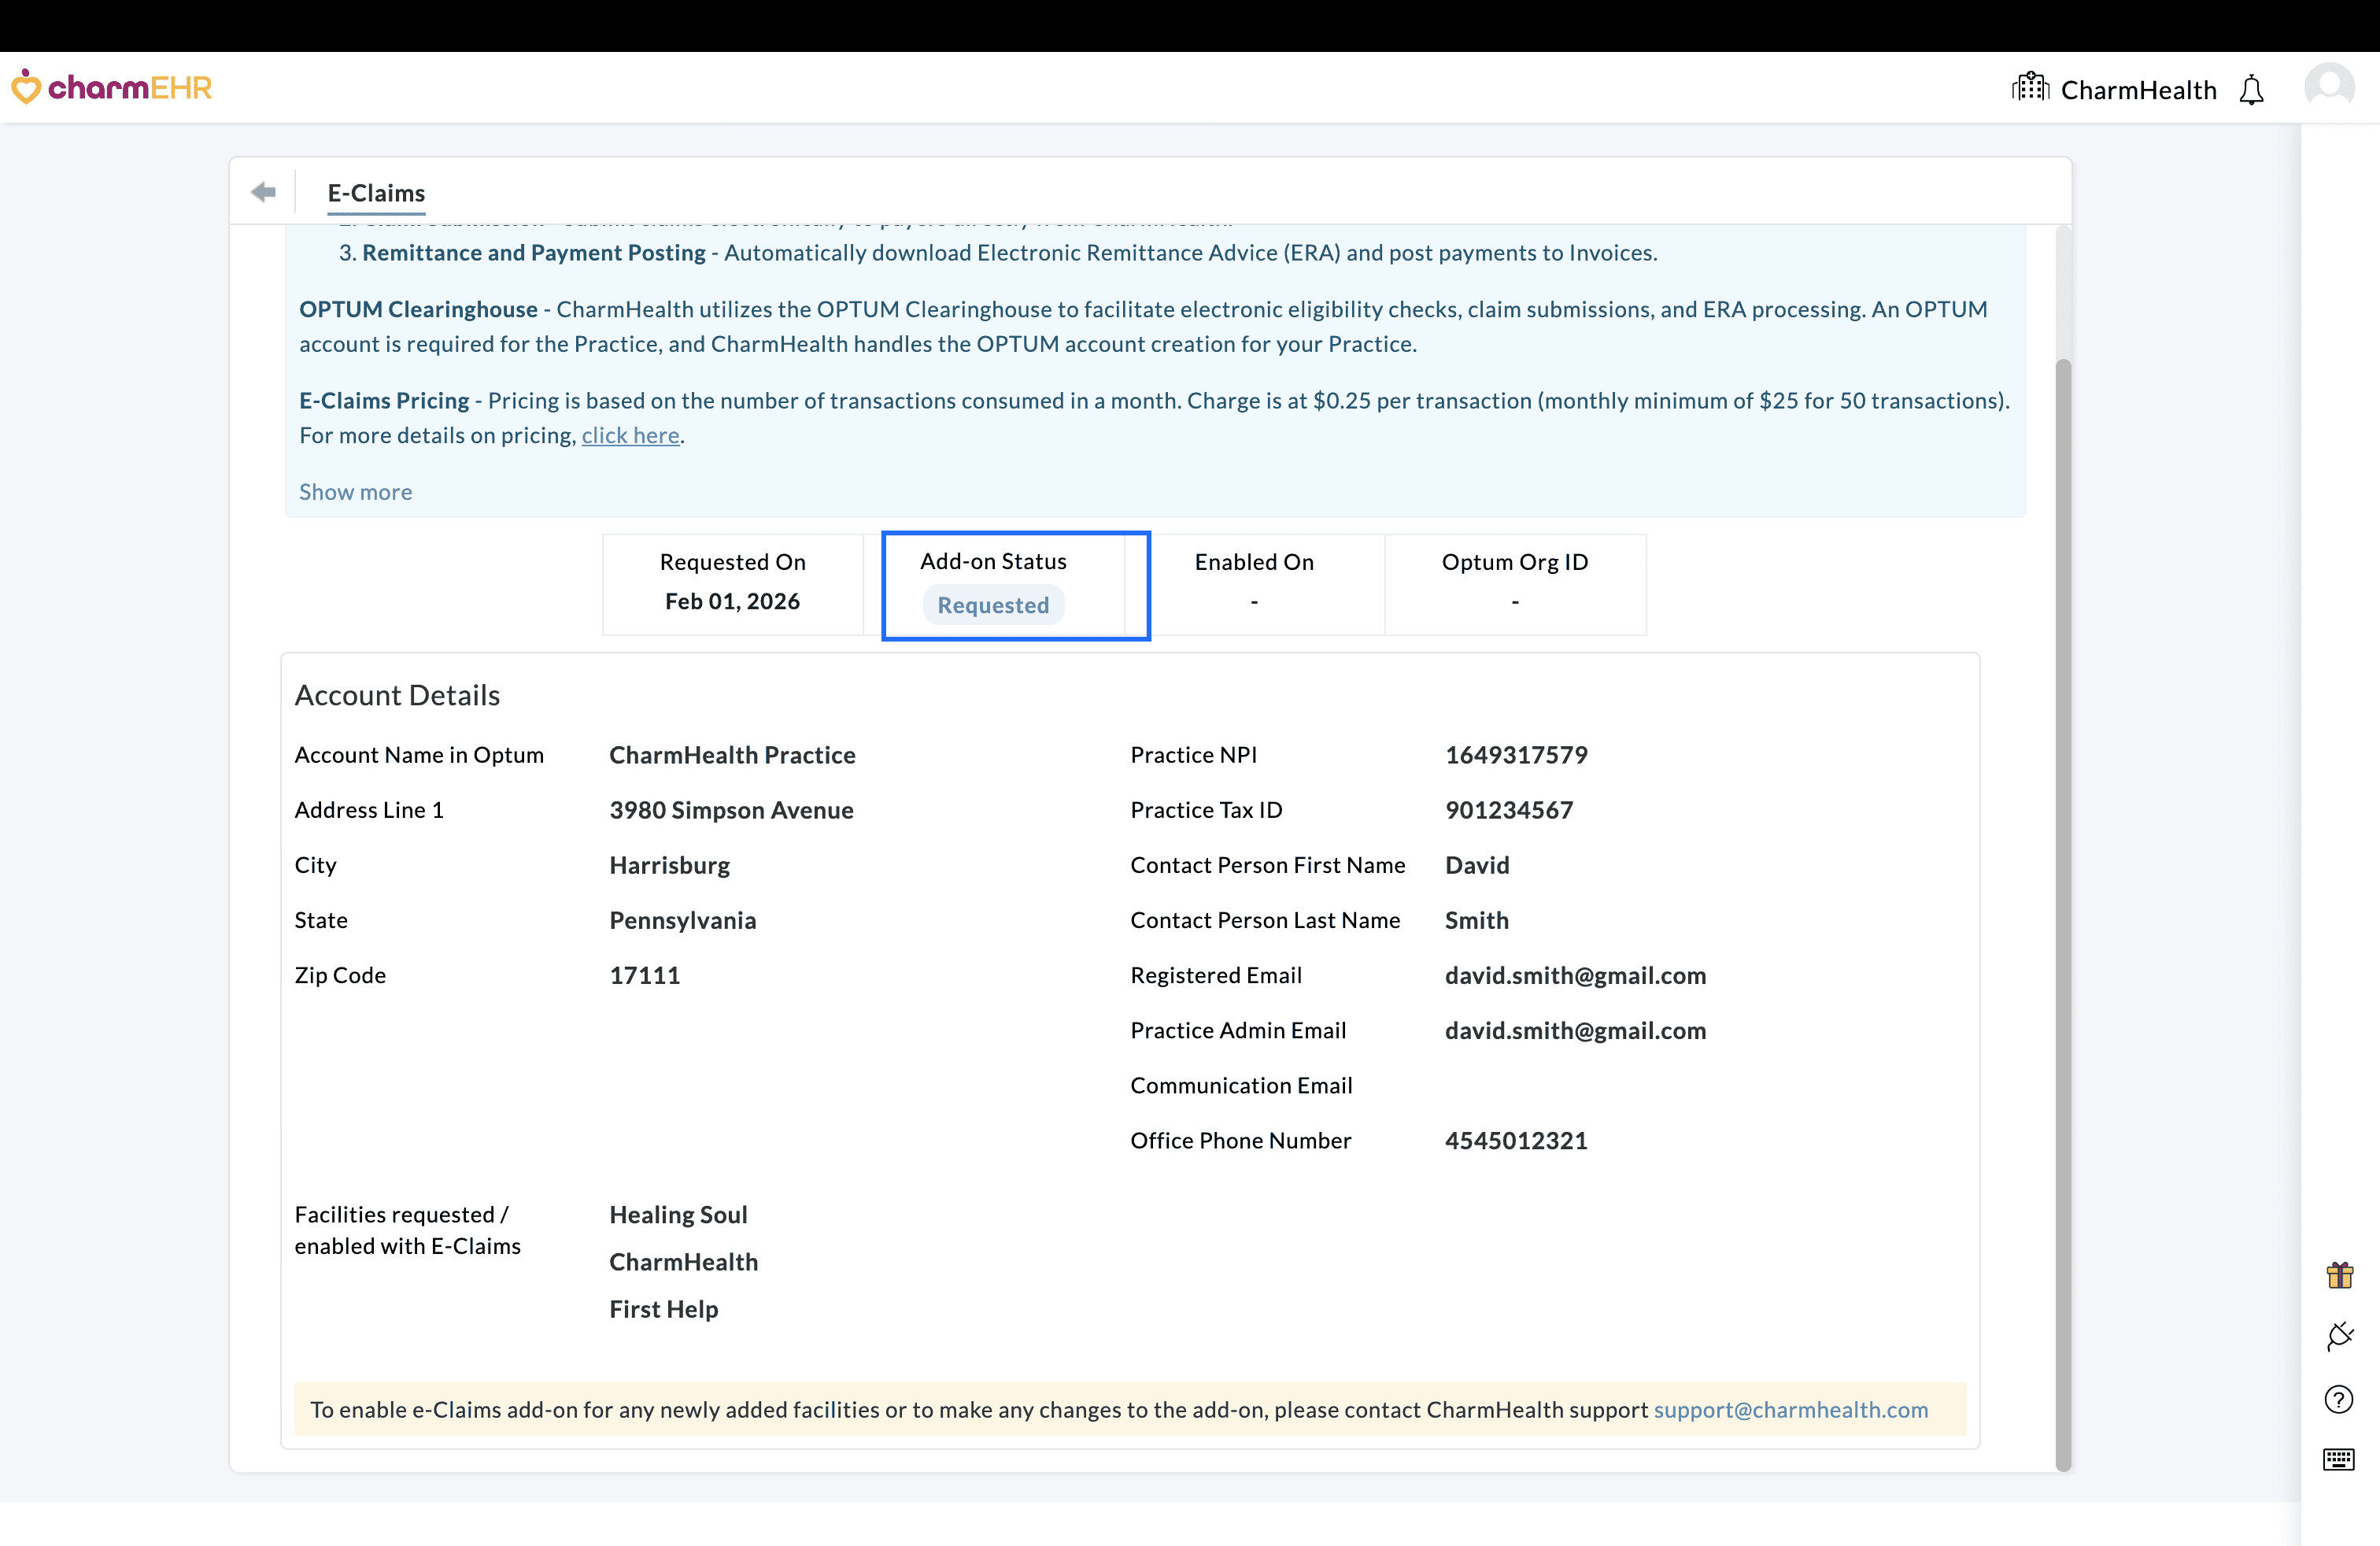This screenshot has height=1546, width=2380.
Task: Click the 'Account Details' heading
Action: tap(397, 695)
